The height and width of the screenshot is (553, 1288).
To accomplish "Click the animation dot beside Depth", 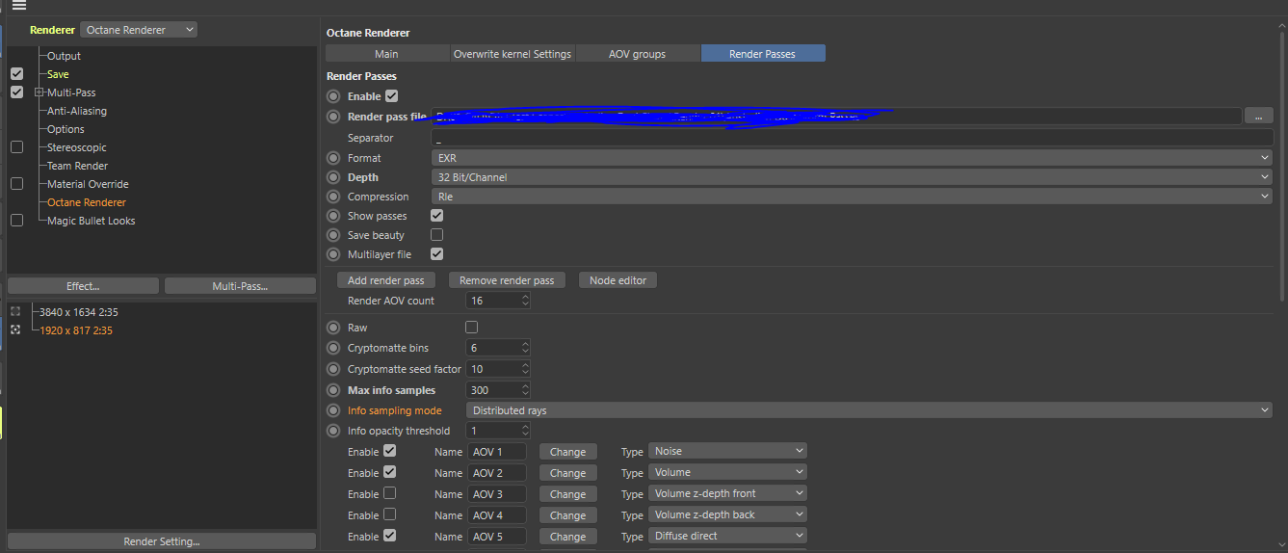I will (333, 177).
